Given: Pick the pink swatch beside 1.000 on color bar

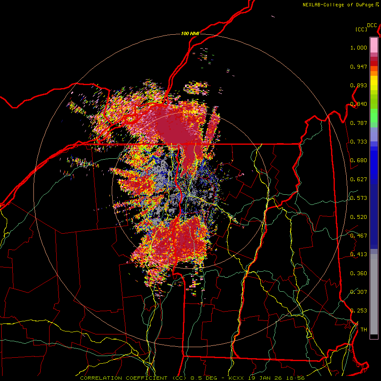Looking at the screenshot, I should pos(374,45).
